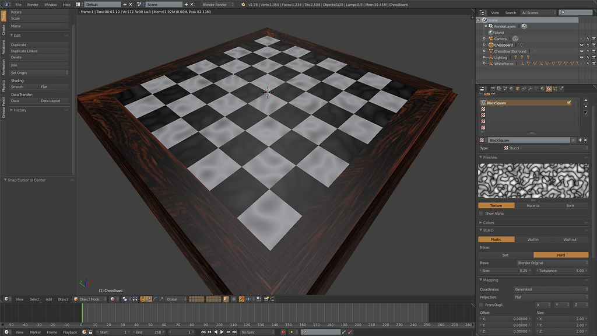Viewport: 597px width, 336px height.
Task: Open the Object Mode dropdown
Action: (x=90, y=299)
